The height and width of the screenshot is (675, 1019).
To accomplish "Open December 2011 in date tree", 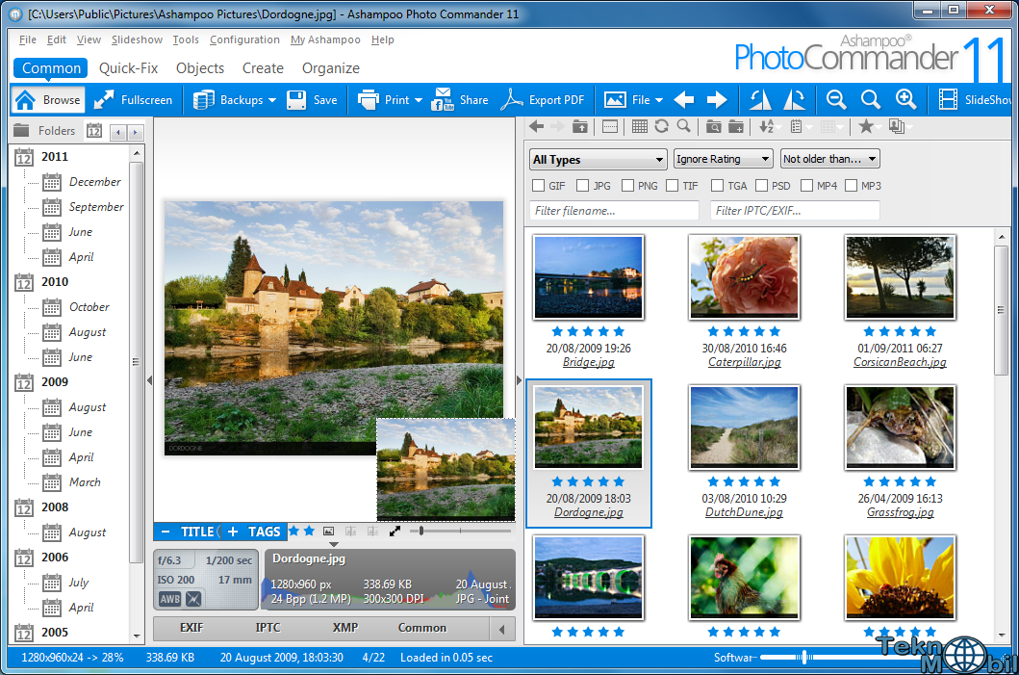I will [x=95, y=182].
